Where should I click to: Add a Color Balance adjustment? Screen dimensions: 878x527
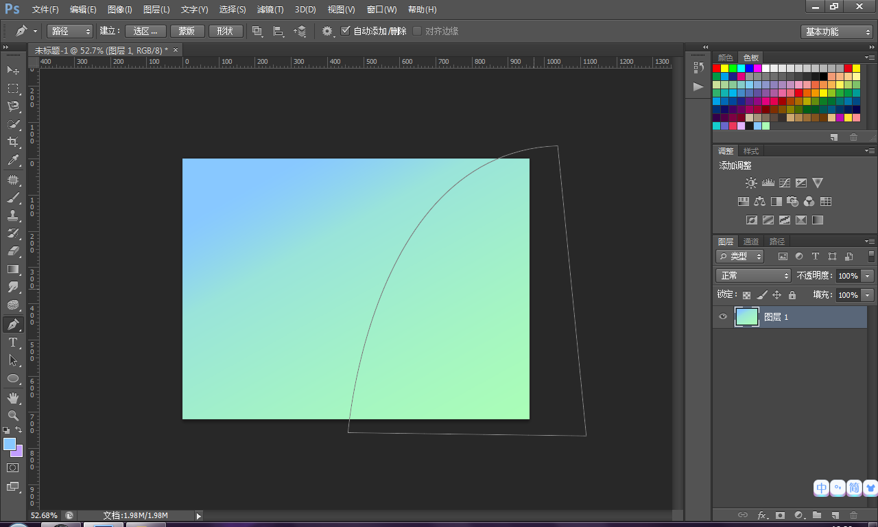[x=759, y=202]
